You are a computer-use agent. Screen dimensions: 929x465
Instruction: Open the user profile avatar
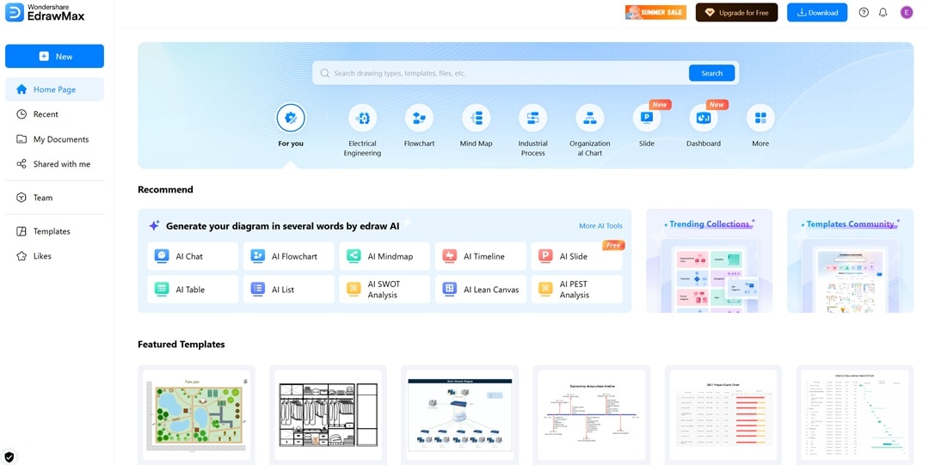pyautogui.click(x=906, y=12)
